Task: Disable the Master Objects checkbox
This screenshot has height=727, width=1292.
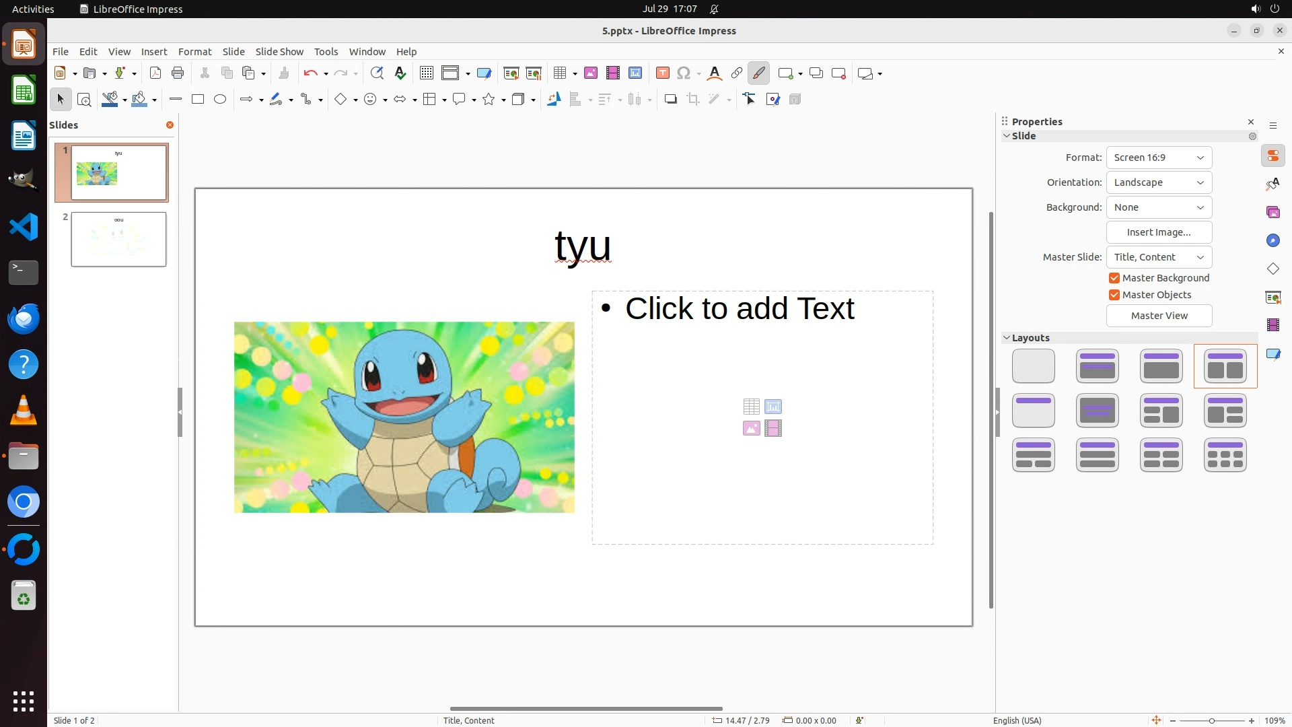Action: click(x=1114, y=295)
